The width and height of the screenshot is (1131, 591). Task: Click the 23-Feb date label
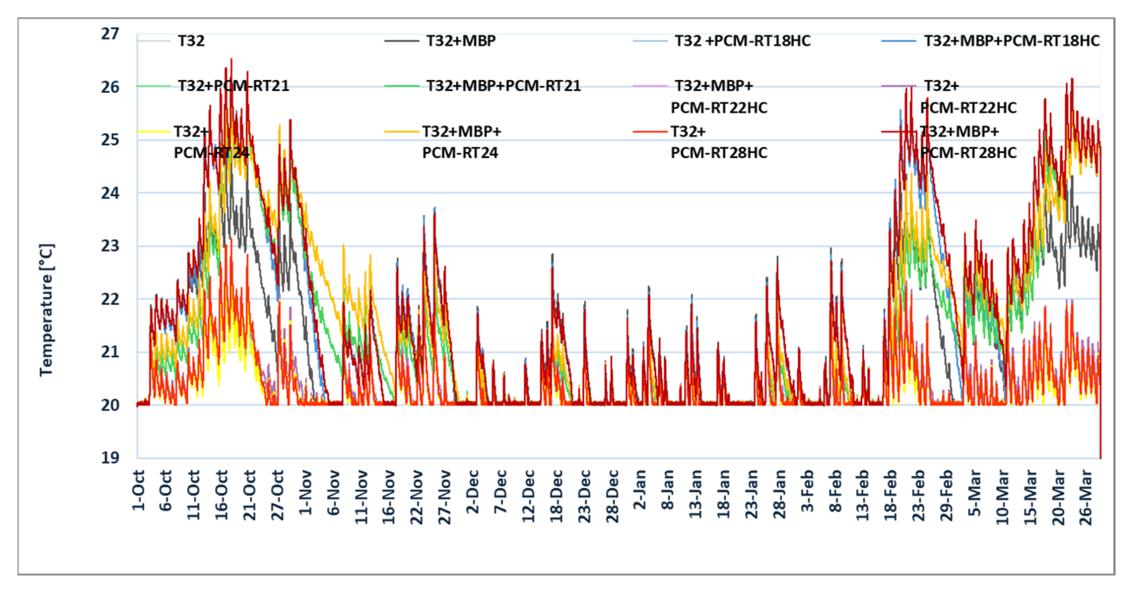pyautogui.click(x=918, y=495)
